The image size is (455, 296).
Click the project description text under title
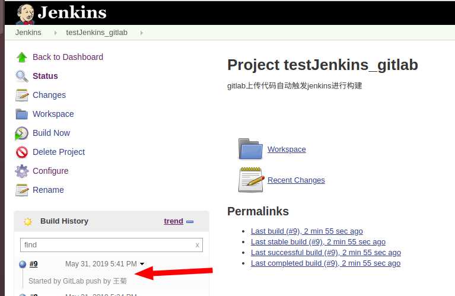294,86
